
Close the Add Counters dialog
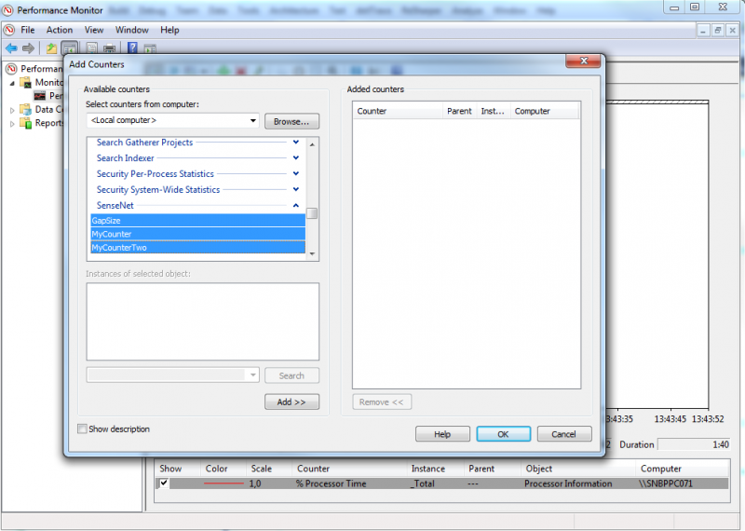(584, 61)
